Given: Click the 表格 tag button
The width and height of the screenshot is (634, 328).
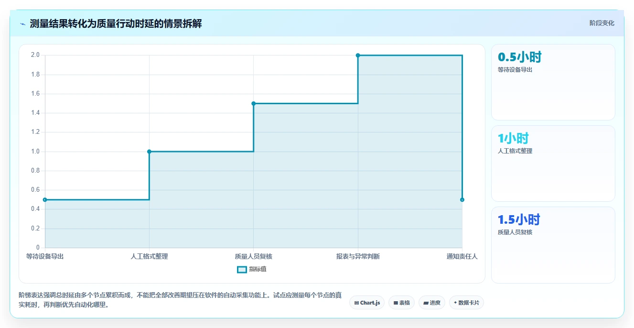Looking at the screenshot, I should tap(401, 303).
